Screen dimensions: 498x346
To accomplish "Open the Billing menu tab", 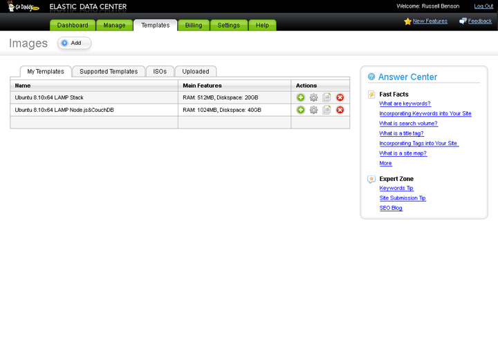I will (194, 26).
